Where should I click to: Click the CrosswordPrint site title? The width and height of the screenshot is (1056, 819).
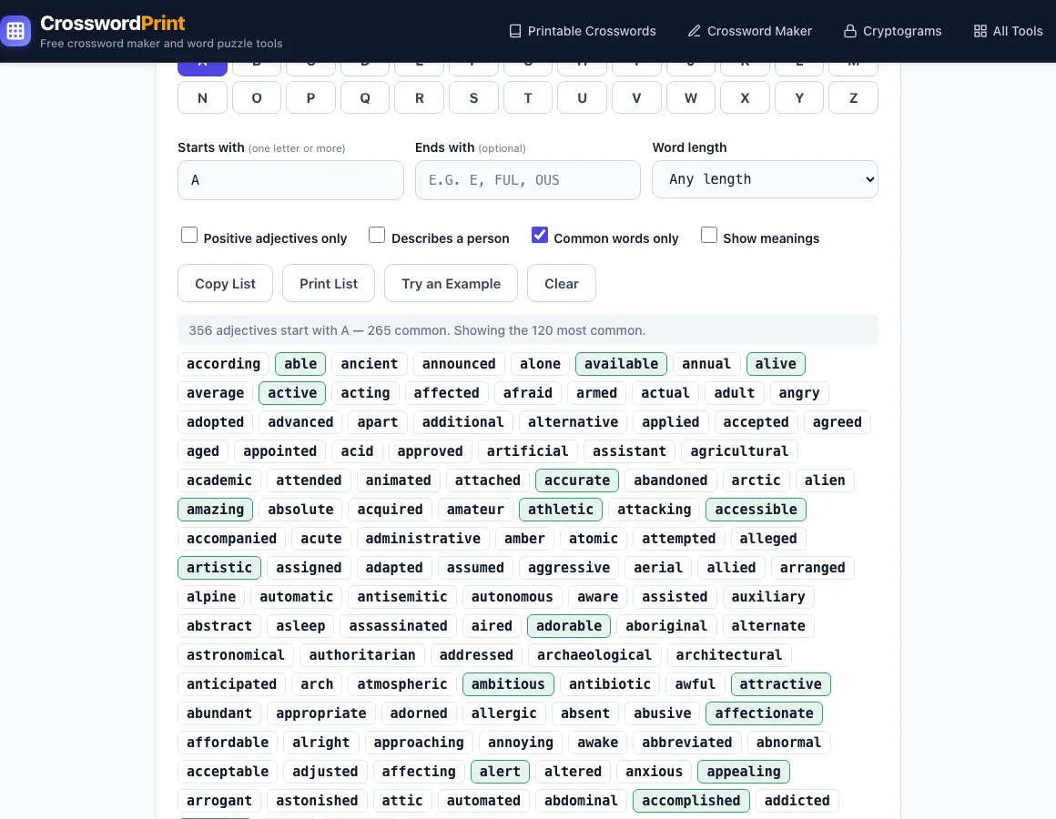point(113,23)
